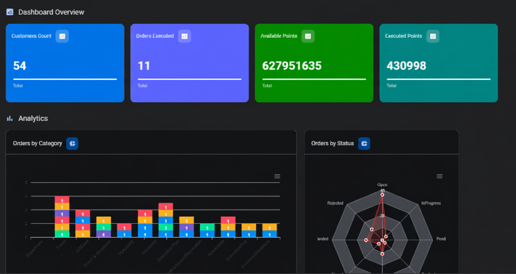Select the Available Points card

pos(314,62)
